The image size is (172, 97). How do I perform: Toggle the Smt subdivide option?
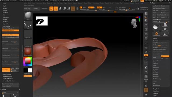(165, 56)
